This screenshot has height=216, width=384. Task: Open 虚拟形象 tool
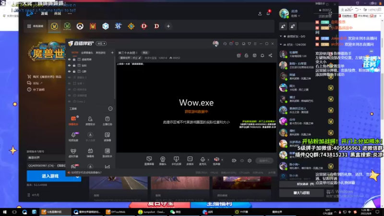[73, 153]
